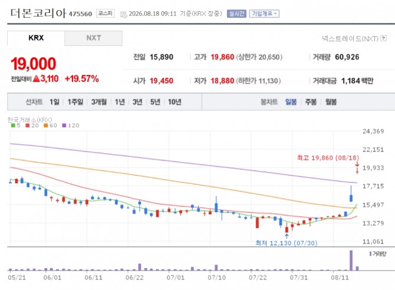395x290 pixels.
Task: Choose the 10년 chart range
Action: point(175,102)
